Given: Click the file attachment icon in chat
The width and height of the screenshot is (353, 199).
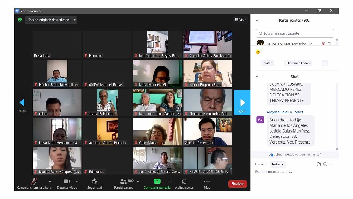Looking at the screenshot, I should click(x=319, y=164).
